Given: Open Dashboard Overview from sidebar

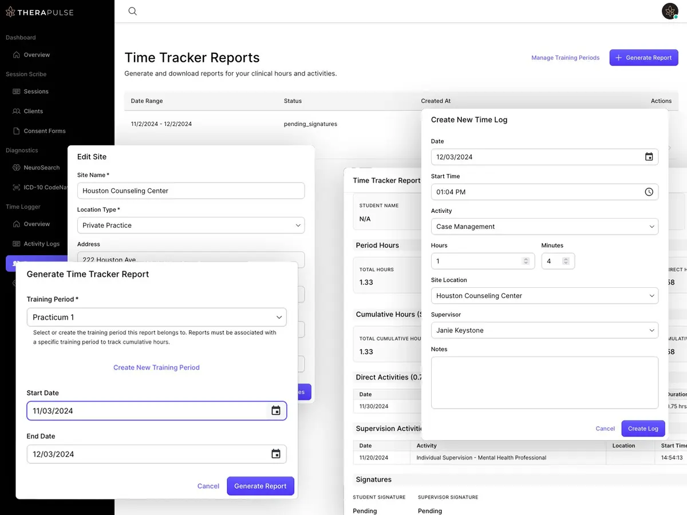Looking at the screenshot, I should click(x=37, y=55).
